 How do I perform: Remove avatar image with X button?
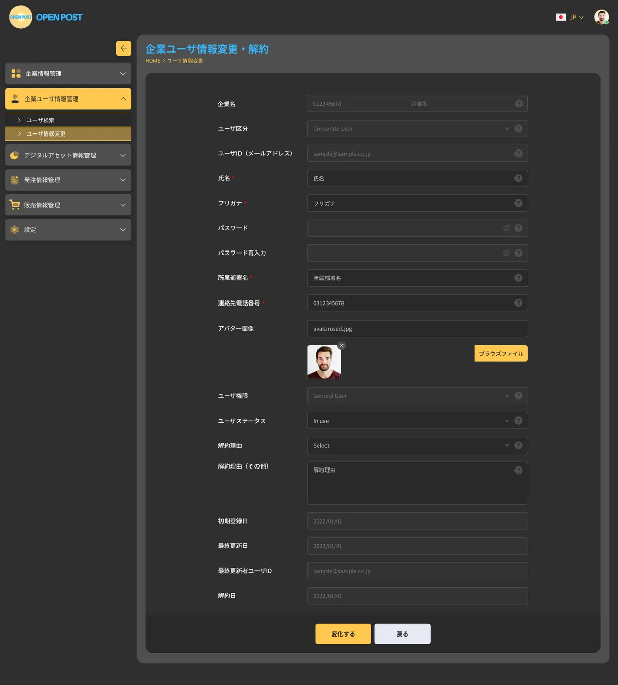tap(341, 346)
